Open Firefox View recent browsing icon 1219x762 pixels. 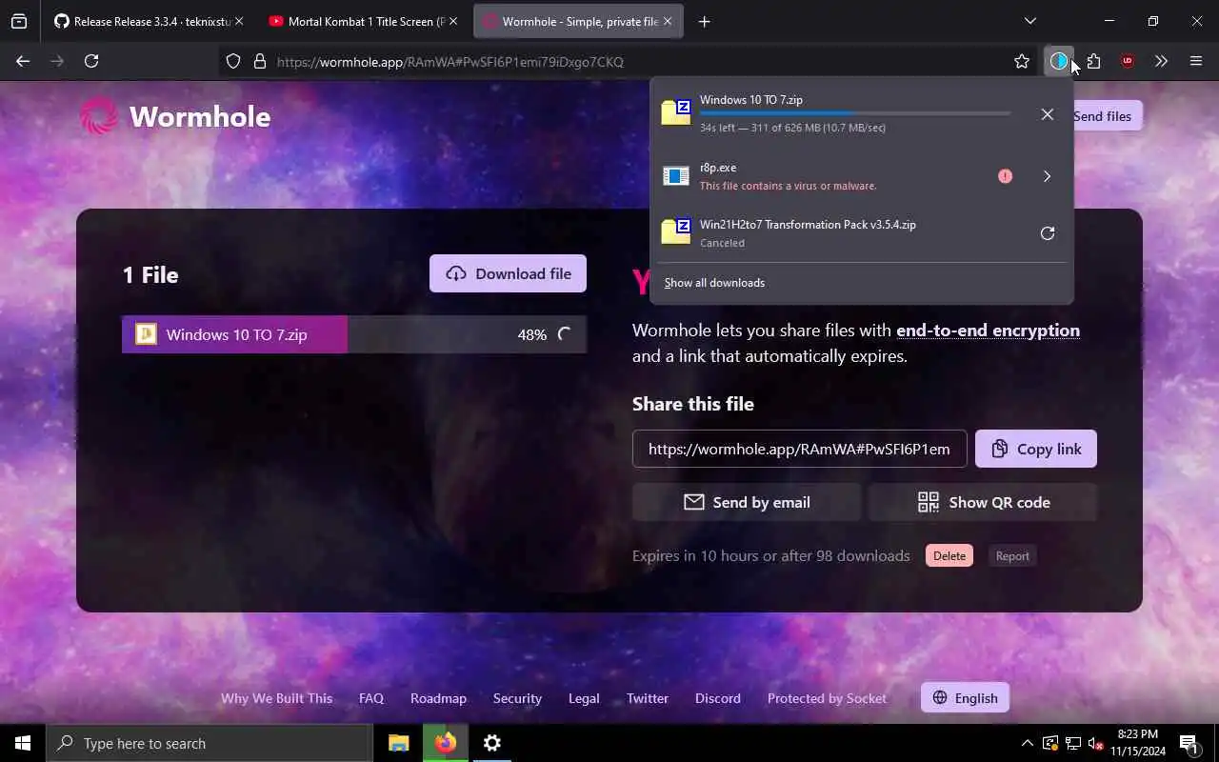pos(19,21)
